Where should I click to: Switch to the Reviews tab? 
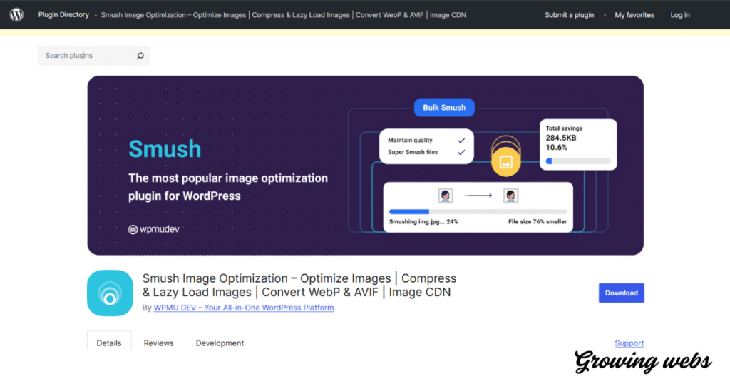click(x=158, y=343)
